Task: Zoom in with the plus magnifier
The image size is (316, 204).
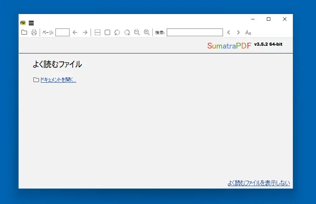Action: point(147,32)
